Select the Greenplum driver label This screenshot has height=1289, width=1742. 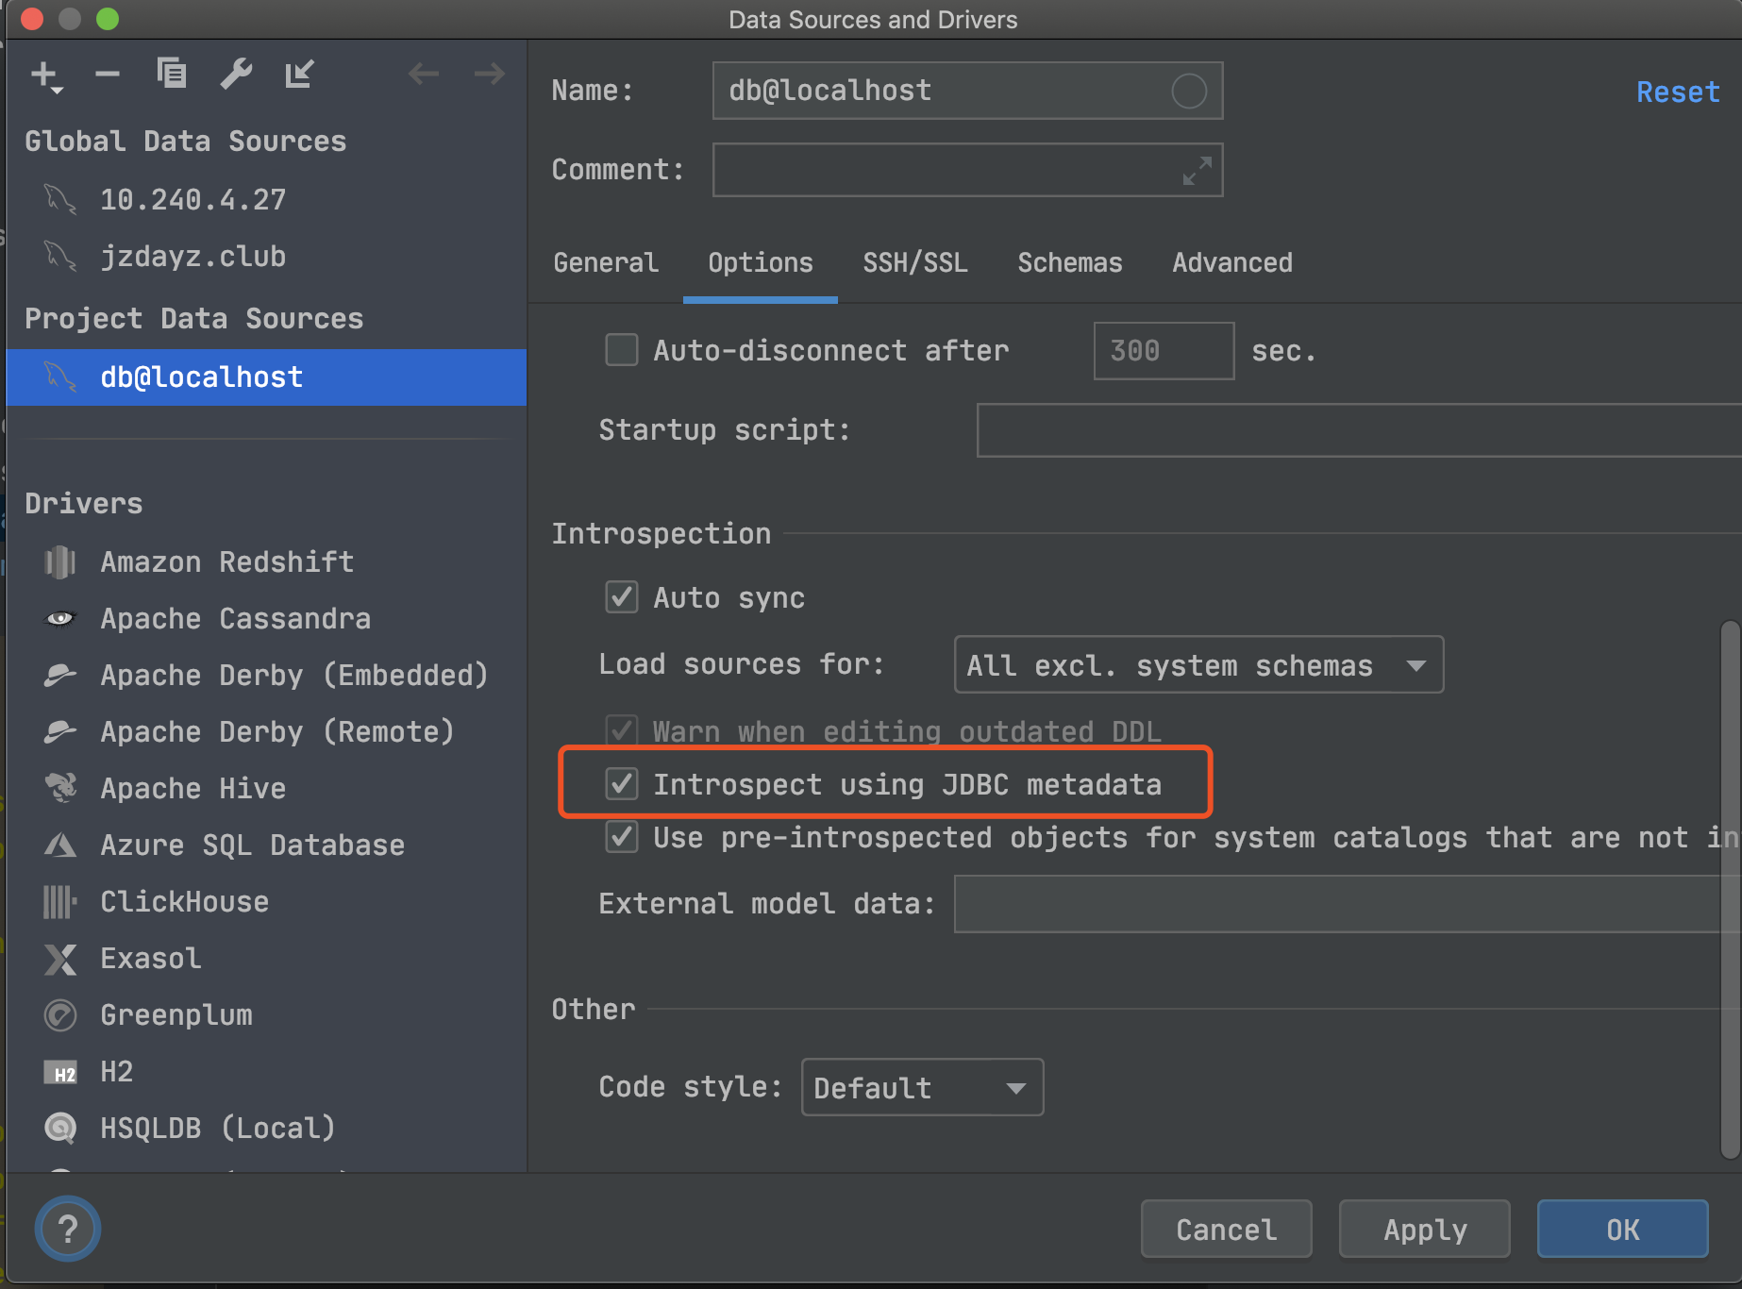pyautogui.click(x=176, y=1015)
